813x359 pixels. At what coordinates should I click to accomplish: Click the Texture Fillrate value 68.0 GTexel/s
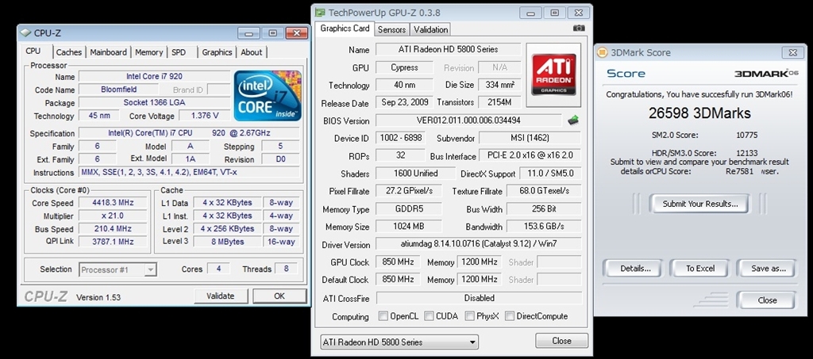point(543,191)
